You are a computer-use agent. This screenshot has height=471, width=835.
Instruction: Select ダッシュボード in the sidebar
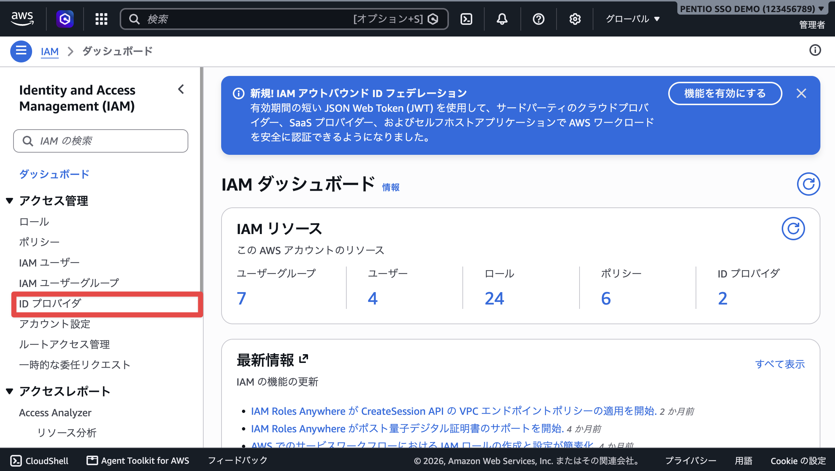[x=54, y=174]
